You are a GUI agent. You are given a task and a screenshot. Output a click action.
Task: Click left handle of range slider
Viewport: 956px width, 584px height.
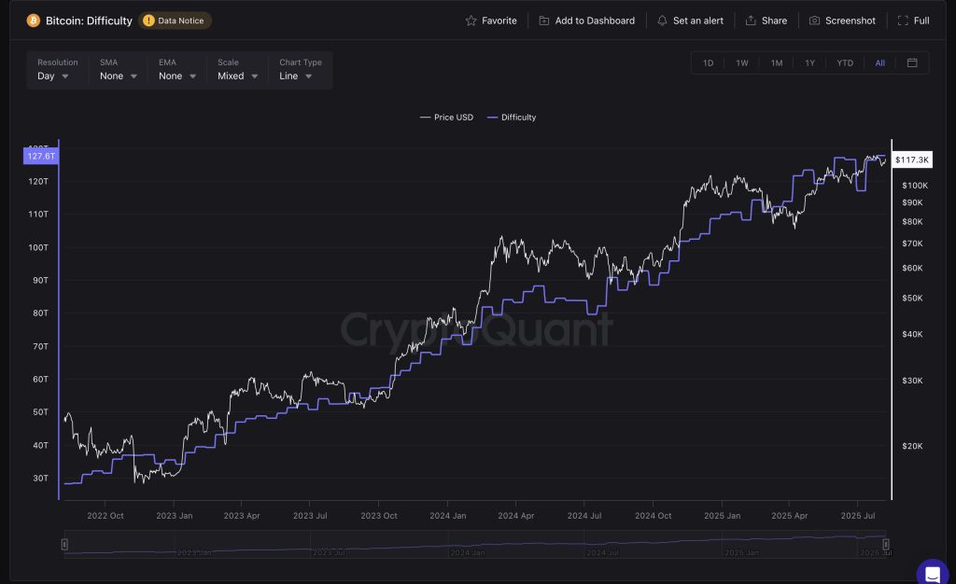tap(64, 544)
